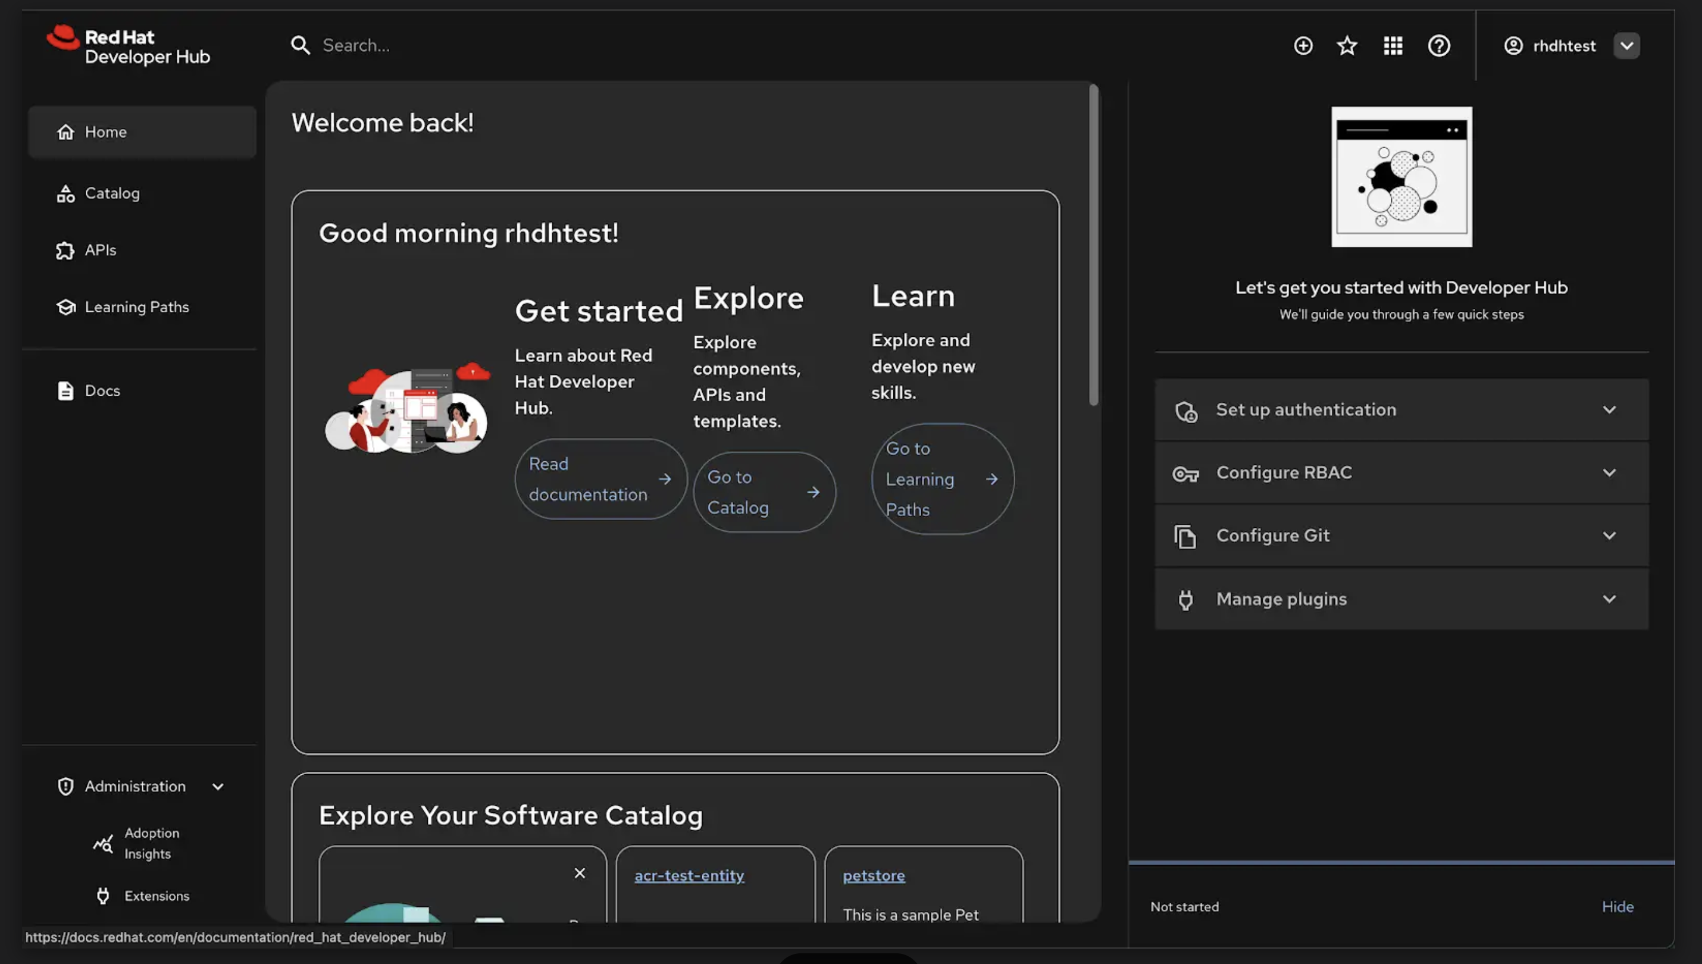Open the application launcher grid icon

point(1393,46)
